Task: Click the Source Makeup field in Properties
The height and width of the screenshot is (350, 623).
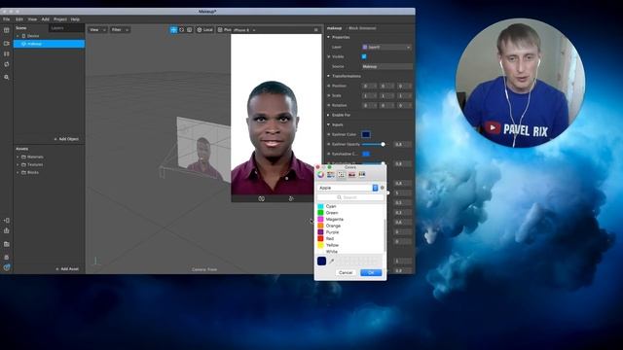Action: pyautogui.click(x=386, y=67)
